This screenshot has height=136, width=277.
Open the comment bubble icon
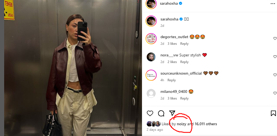click(161, 113)
